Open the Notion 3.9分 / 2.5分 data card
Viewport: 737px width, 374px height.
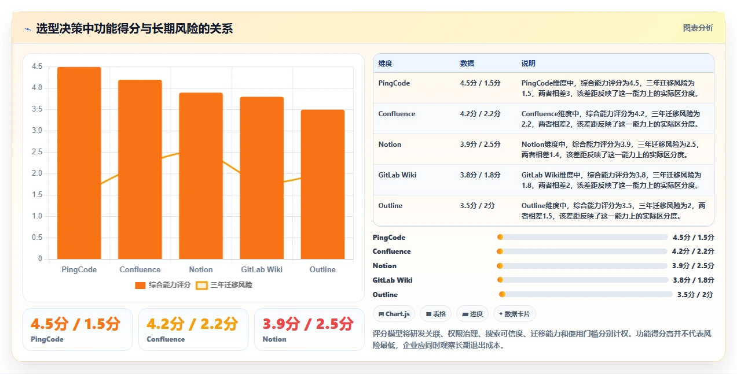pos(309,329)
